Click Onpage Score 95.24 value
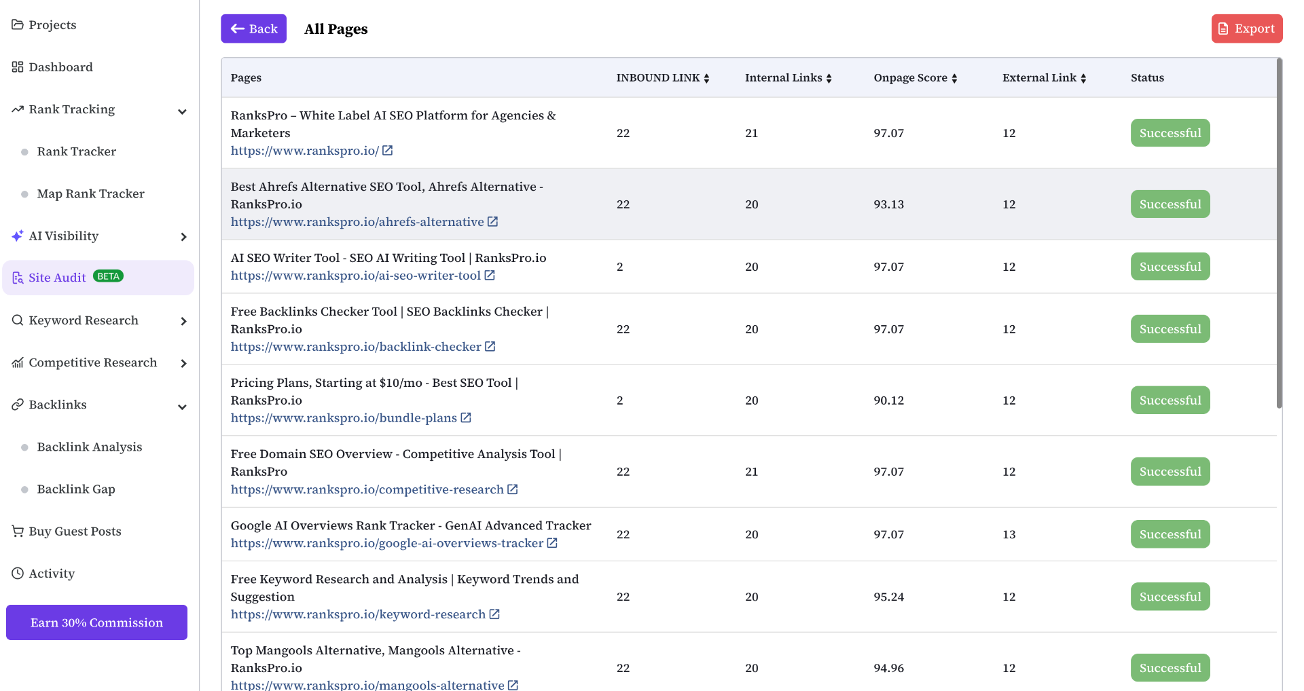This screenshot has width=1304, height=691. click(888, 597)
